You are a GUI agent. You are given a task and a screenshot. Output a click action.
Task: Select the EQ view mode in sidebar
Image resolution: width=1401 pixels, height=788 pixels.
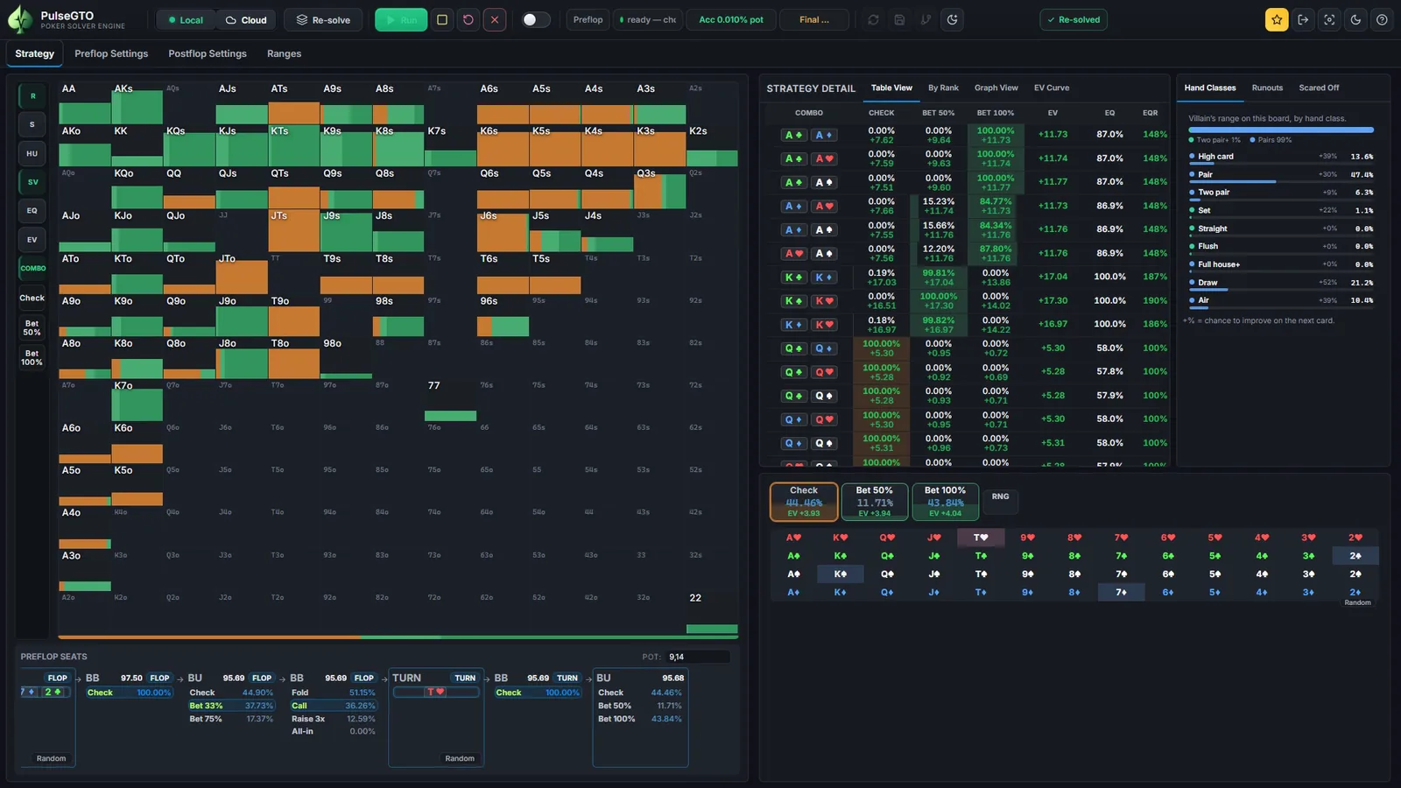click(x=32, y=211)
